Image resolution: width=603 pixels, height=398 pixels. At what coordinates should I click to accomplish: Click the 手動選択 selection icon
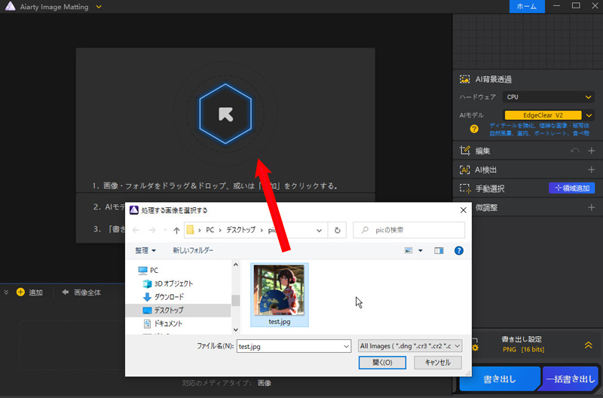(464, 188)
